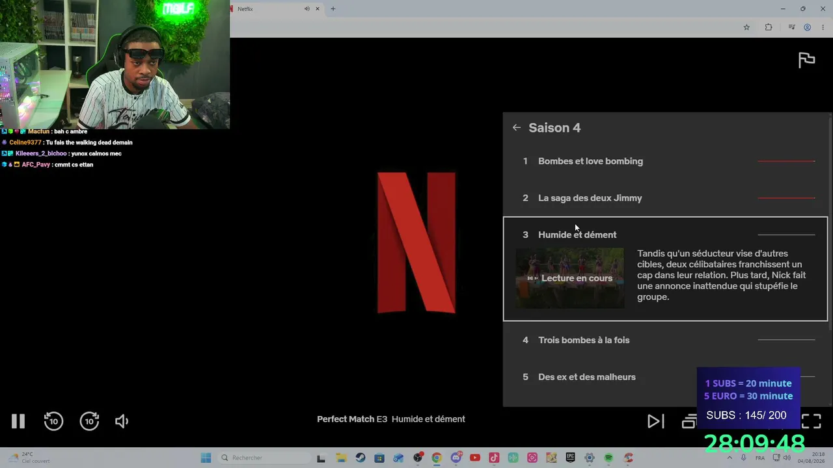Expand episode 5 Des ex et des malheurs
The width and height of the screenshot is (833, 468).
[x=665, y=377]
